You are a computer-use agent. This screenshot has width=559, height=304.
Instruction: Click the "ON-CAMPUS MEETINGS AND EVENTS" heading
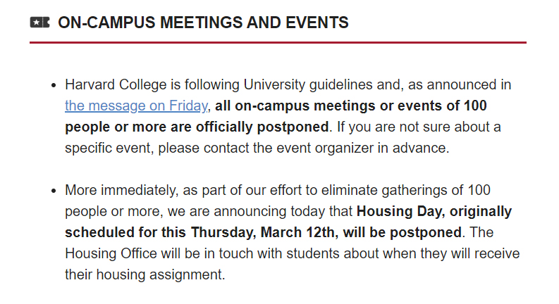click(x=203, y=23)
